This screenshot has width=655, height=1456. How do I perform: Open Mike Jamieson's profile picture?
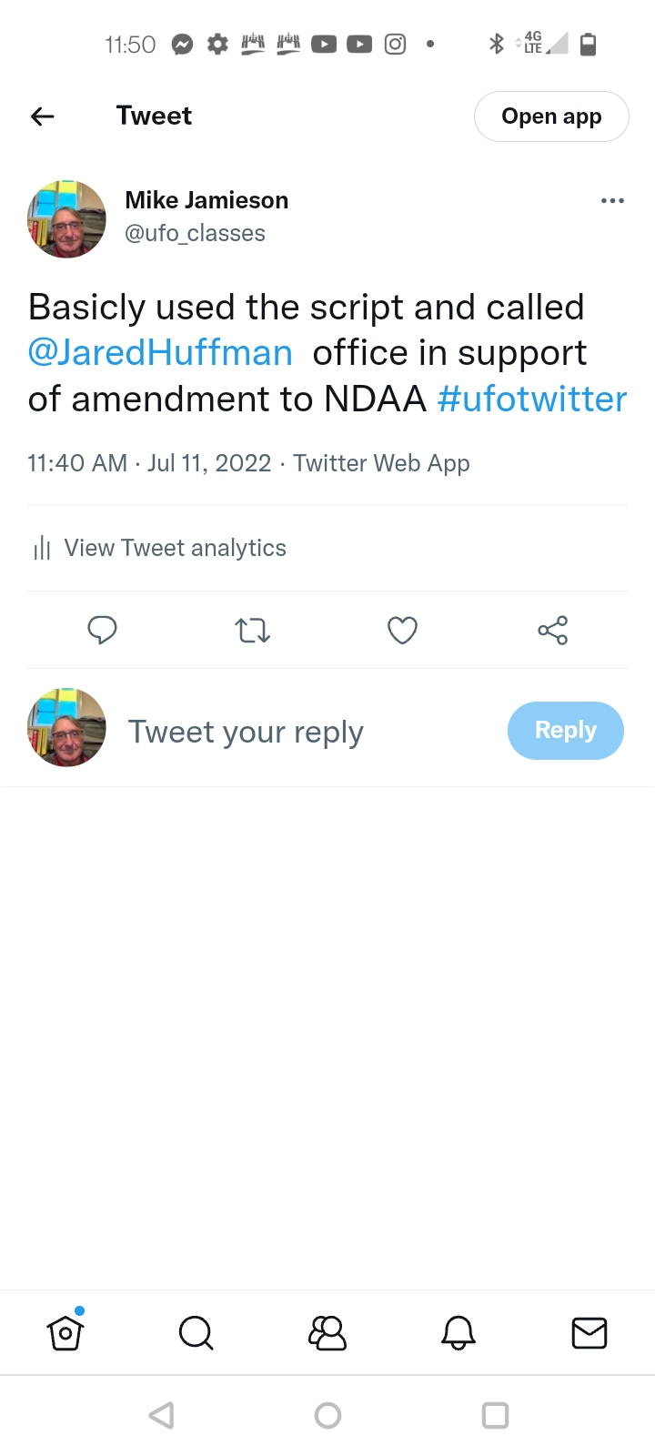[66, 219]
